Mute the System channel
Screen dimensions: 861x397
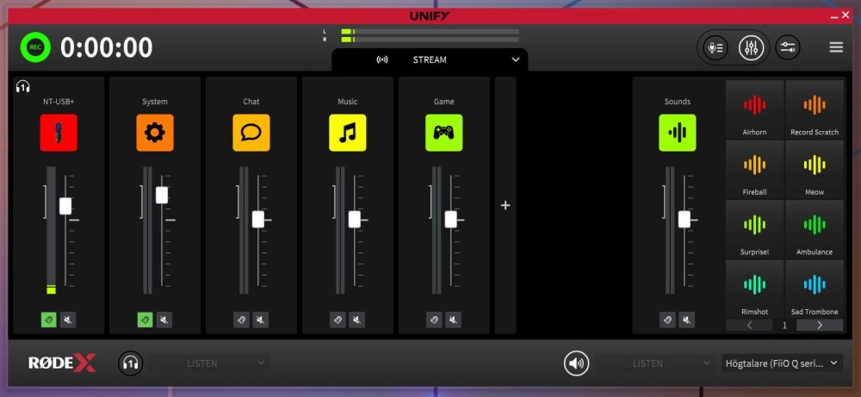(x=164, y=319)
